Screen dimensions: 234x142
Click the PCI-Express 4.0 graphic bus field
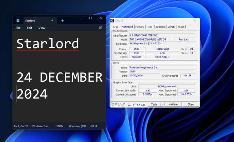[x=167, y=87]
